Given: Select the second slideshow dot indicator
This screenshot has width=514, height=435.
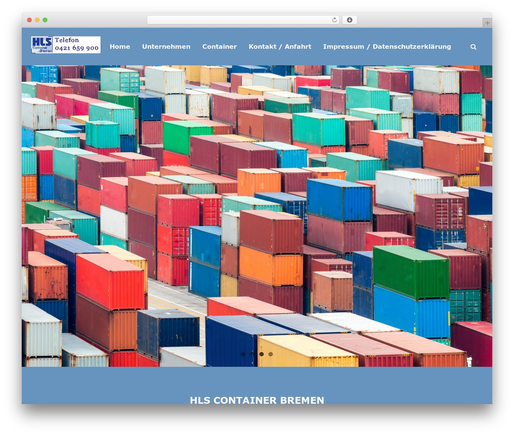Looking at the screenshot, I should [253, 354].
